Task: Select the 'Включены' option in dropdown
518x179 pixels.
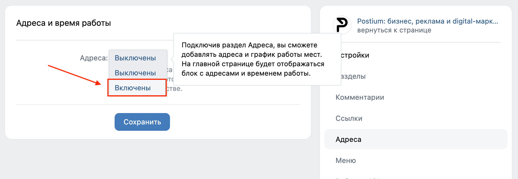Action: [133, 88]
